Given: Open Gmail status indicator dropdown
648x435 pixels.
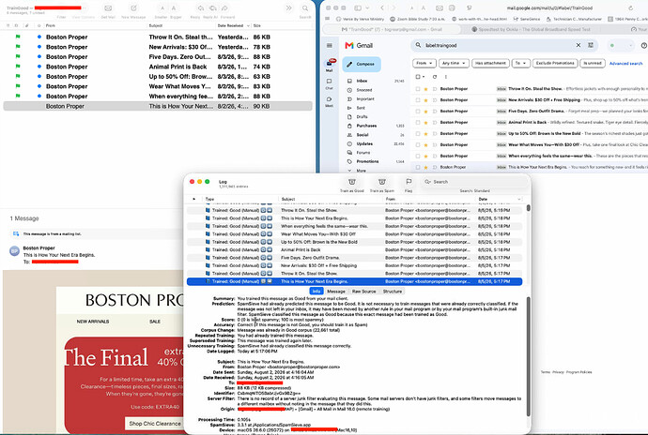Looking at the screenshot, I should (x=630, y=45).
